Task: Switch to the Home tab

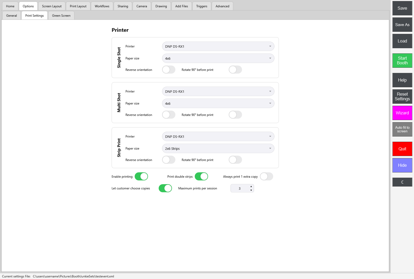Action: 10,6
